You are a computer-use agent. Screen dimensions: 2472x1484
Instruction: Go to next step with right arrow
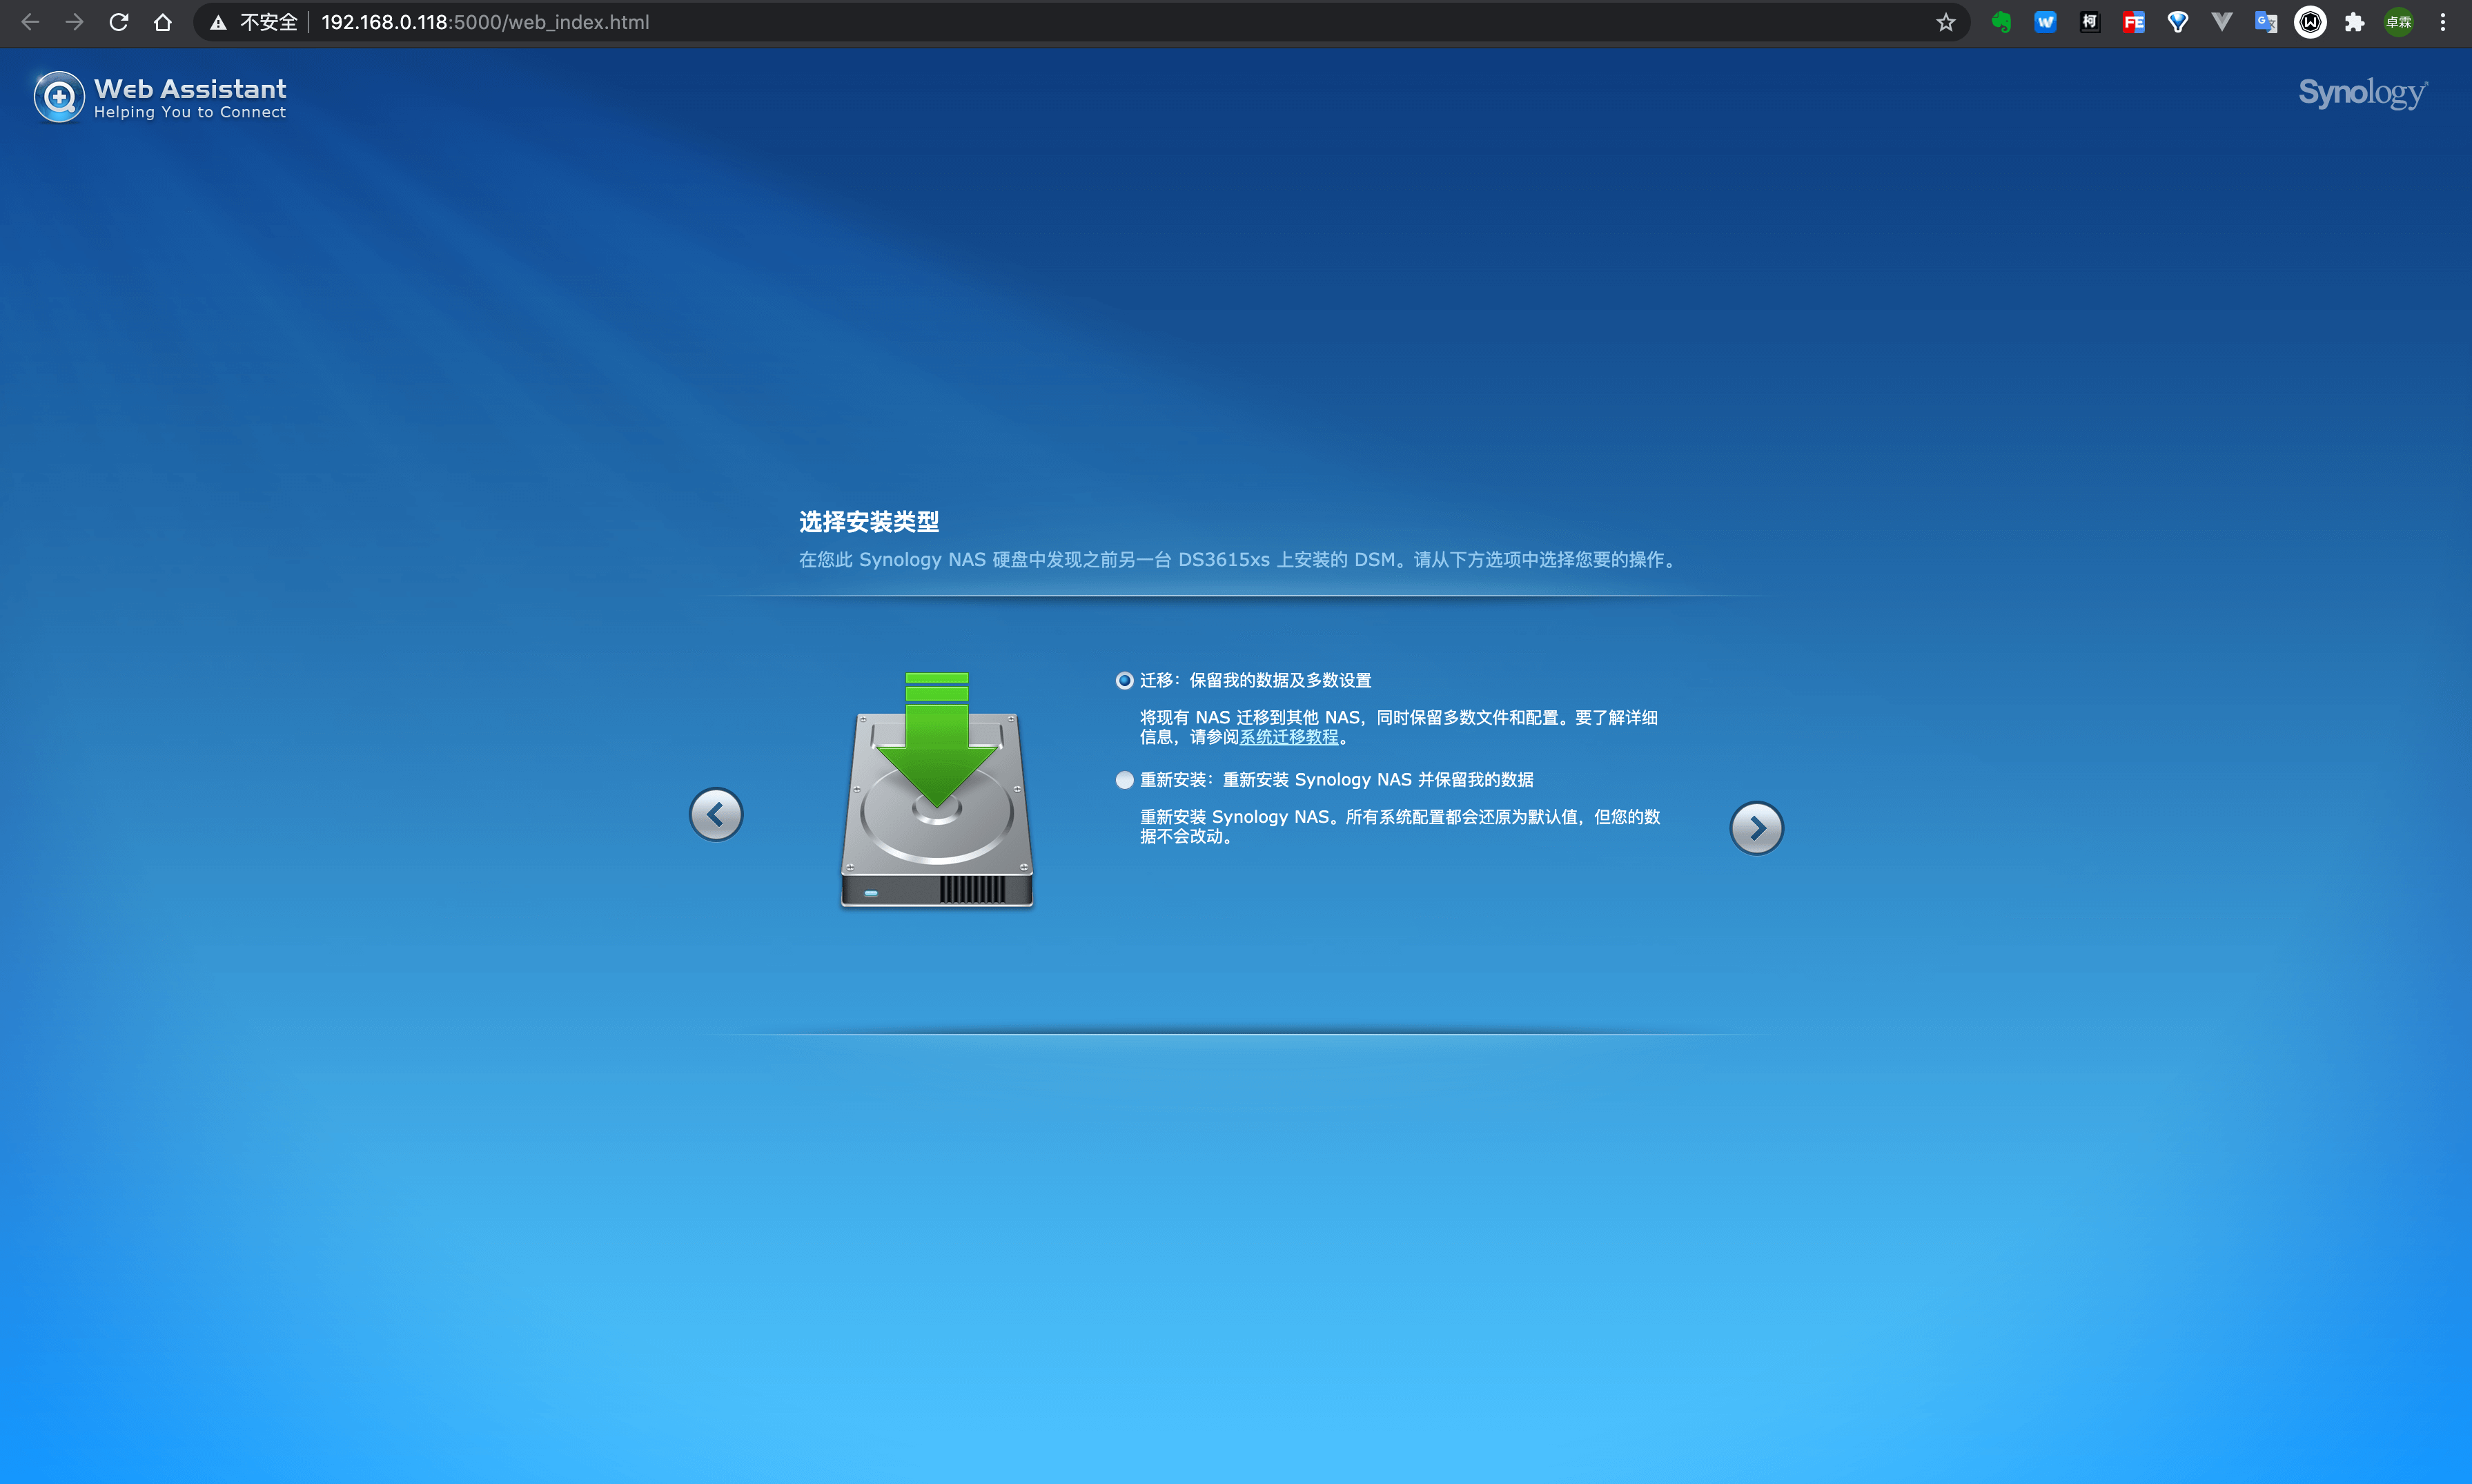click(1756, 828)
